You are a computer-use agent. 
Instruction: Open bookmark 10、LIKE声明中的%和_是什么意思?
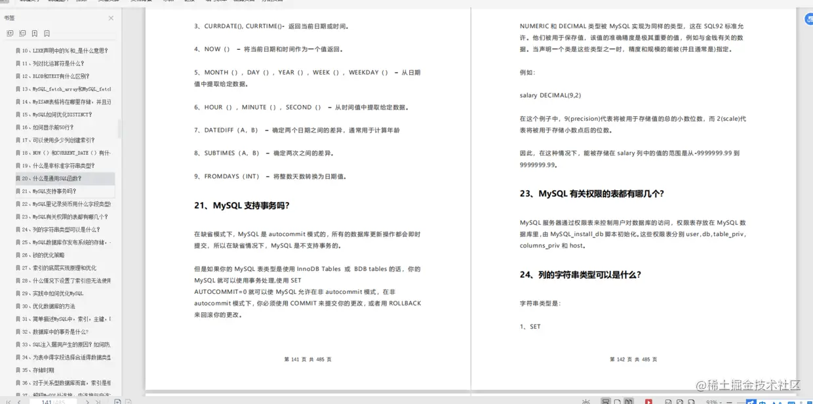pyautogui.click(x=65, y=51)
